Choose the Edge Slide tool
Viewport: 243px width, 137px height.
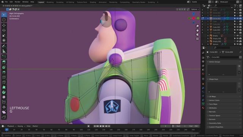click(x=4, y=102)
